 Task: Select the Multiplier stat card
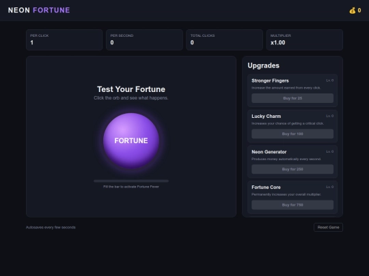click(305, 40)
